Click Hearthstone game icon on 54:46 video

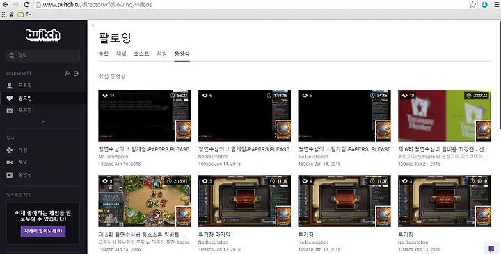383,131
